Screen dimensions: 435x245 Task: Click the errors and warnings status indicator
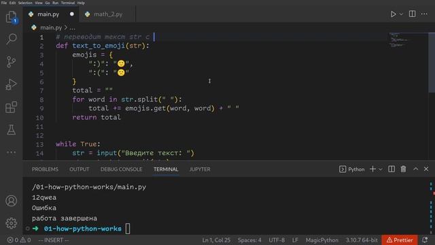(19, 240)
